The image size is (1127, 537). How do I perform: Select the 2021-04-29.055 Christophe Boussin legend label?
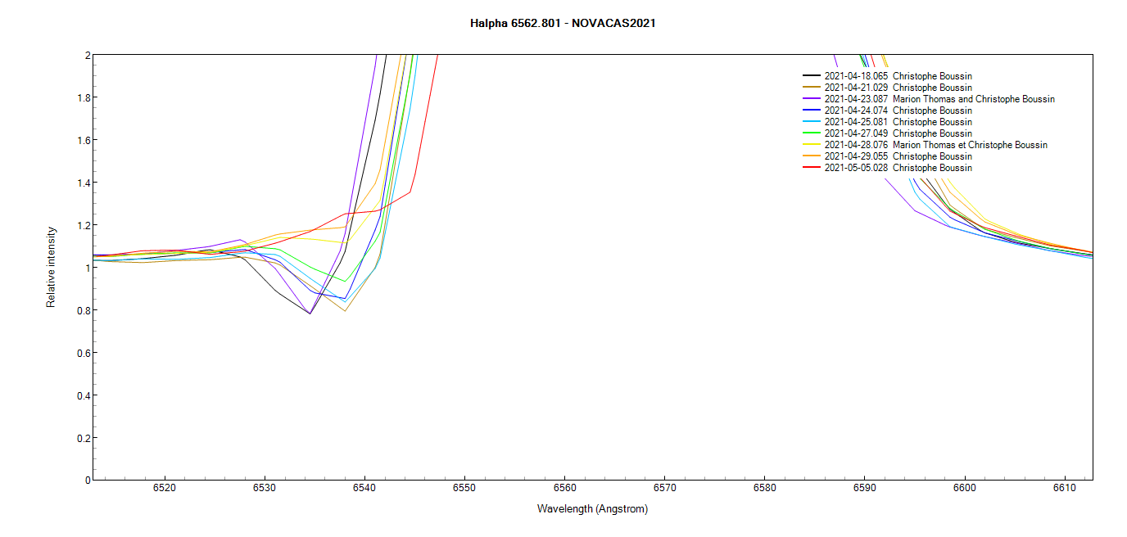(898, 156)
